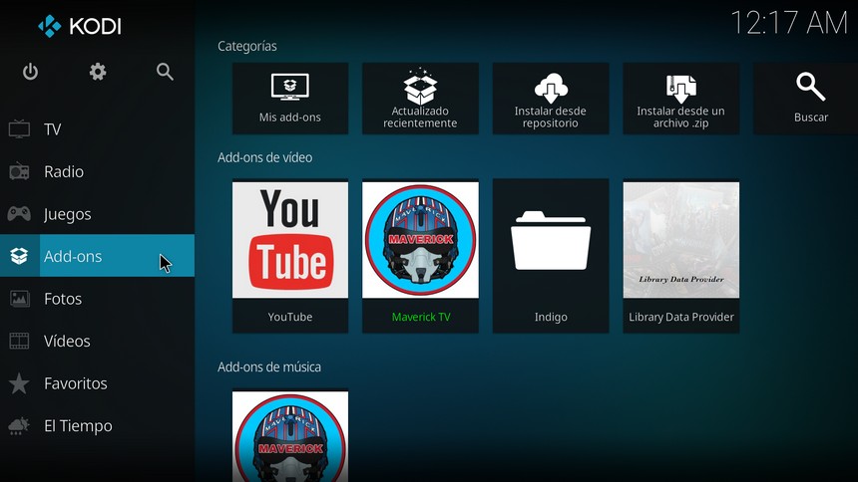Click the Add-ons de vídeo heading
The width and height of the screenshot is (858, 482).
(264, 157)
